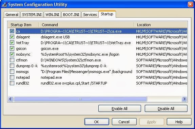The image size is (195, 129).
Task: Uncheck the mobsync startup item checkbox
Action: point(12,54)
